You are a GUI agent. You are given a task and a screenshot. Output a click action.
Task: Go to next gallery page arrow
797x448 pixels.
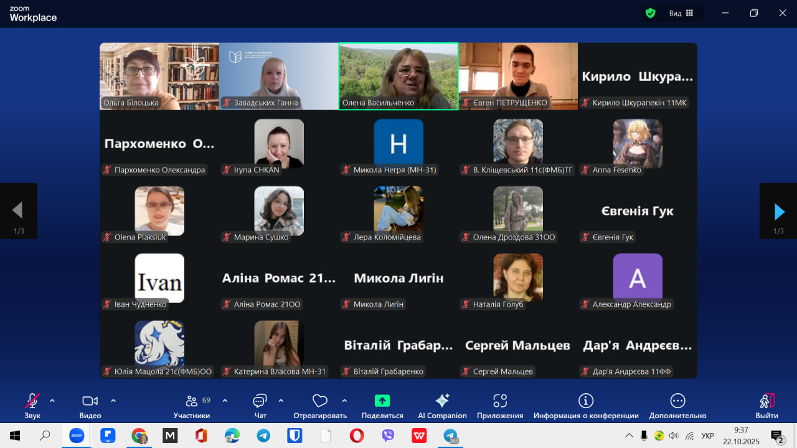[778, 212]
